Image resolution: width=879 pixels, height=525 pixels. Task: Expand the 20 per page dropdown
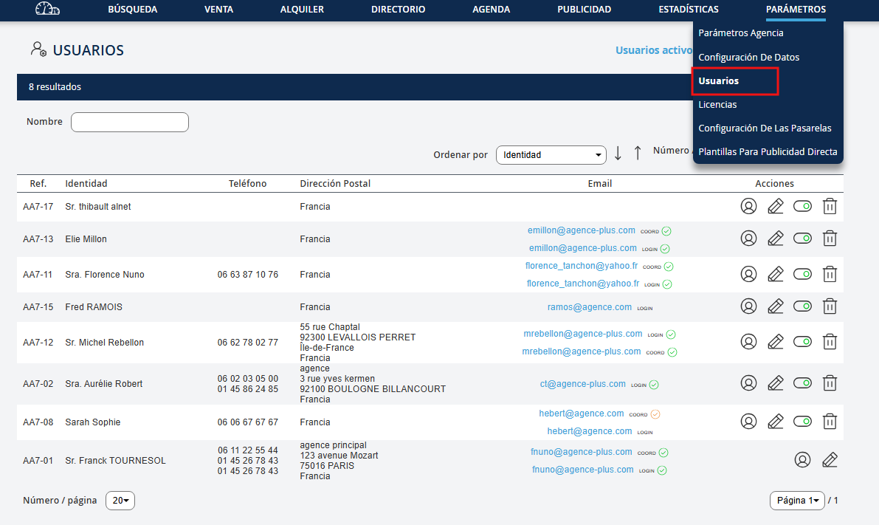(120, 501)
